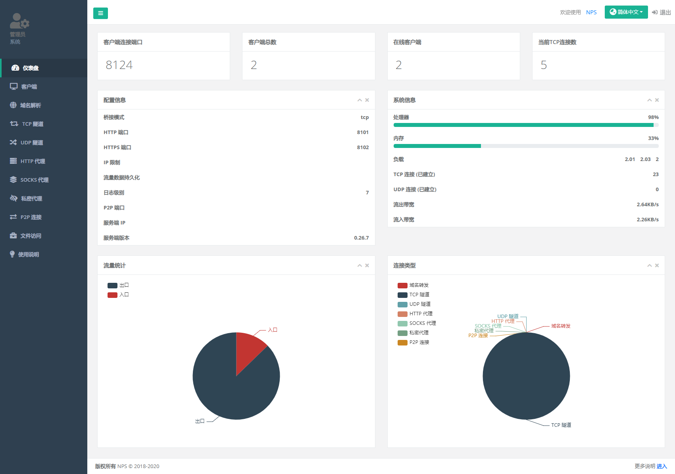Toggle 出口 legend in 流量统计 chart
This screenshot has height=474, width=675.
pyautogui.click(x=118, y=285)
